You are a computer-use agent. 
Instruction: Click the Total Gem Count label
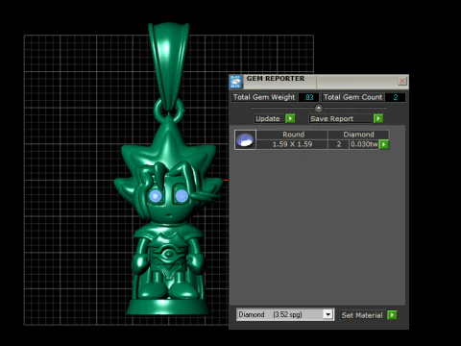click(352, 97)
